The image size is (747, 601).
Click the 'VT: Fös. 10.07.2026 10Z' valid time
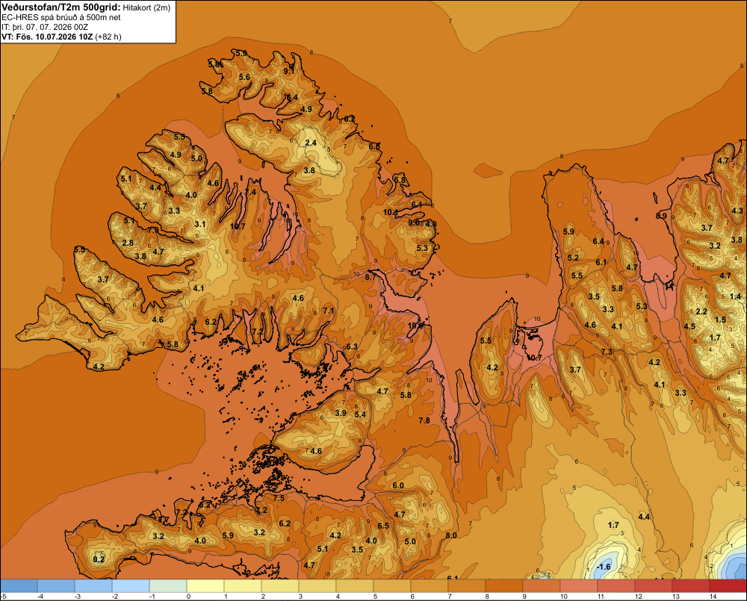[47, 37]
